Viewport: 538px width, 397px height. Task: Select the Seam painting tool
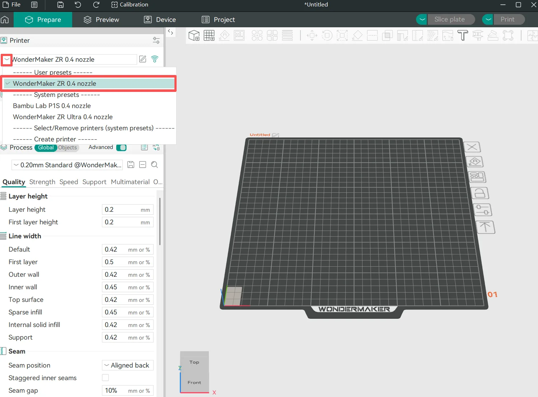[x=417, y=35]
